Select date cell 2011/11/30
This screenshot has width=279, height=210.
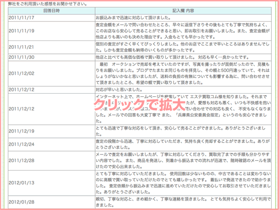(x=51, y=57)
